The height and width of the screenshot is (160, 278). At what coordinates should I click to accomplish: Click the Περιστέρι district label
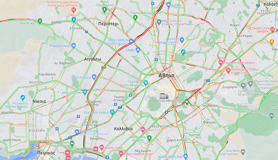[108, 24]
